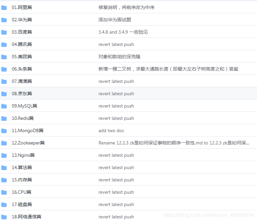Click revert latest push on 17.磁盘篇 row
257x221 pixels.
116,204
